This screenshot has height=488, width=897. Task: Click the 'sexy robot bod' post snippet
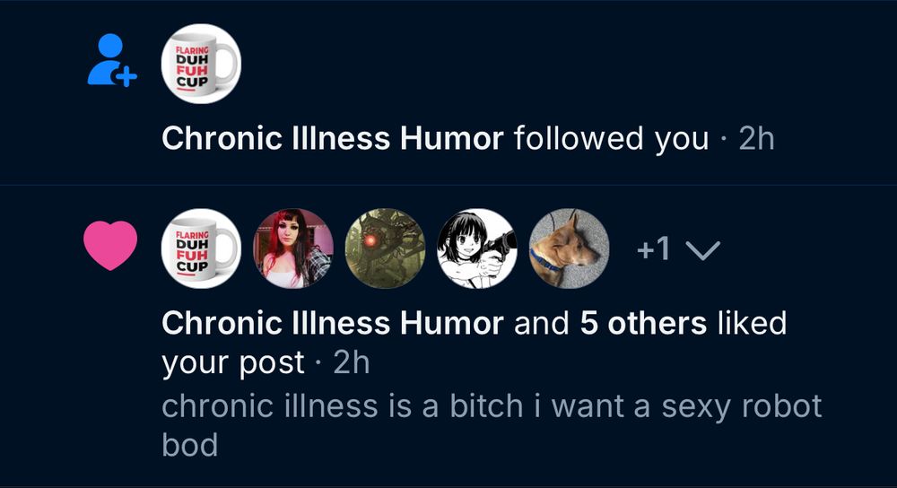point(492,425)
